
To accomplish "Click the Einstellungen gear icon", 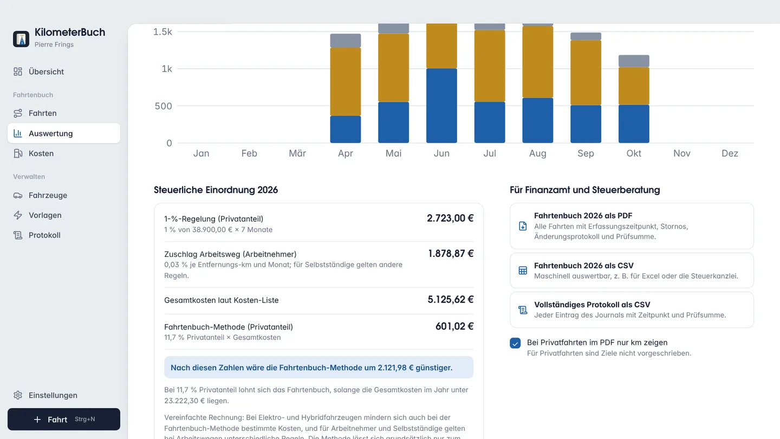I will pos(18,395).
